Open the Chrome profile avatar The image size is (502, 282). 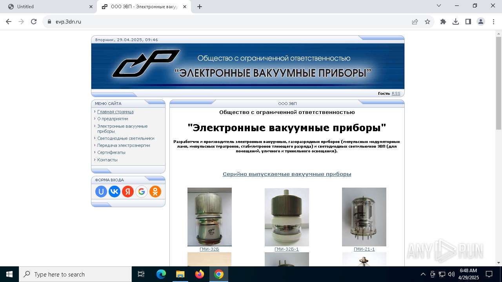(481, 22)
